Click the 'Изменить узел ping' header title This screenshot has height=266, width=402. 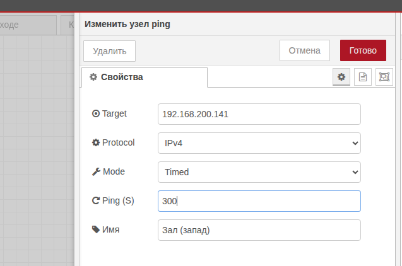pyautogui.click(x=127, y=25)
